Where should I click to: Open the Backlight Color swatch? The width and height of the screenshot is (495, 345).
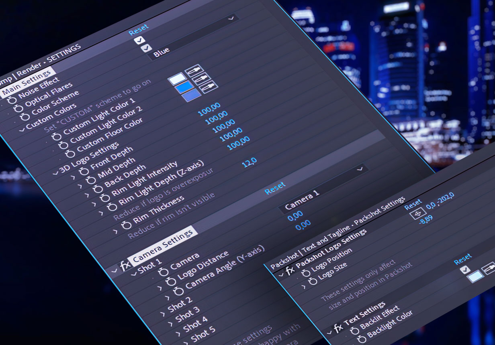point(476,276)
